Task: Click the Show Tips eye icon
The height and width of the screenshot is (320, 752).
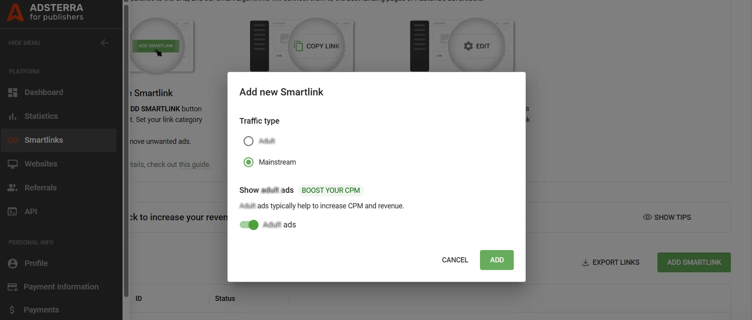Action: coord(648,217)
